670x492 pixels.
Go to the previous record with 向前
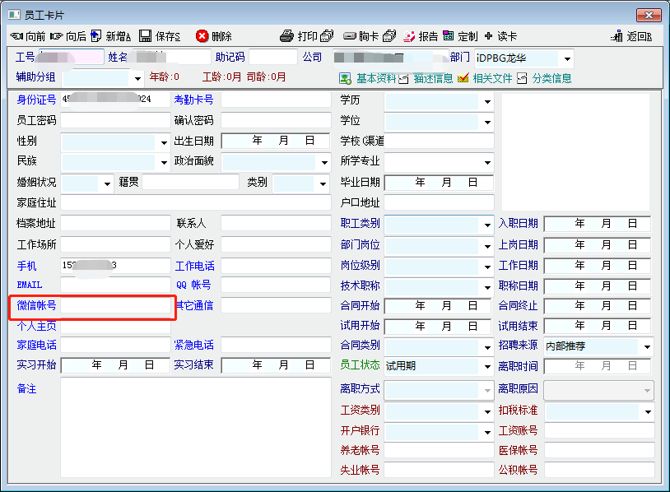coord(28,36)
